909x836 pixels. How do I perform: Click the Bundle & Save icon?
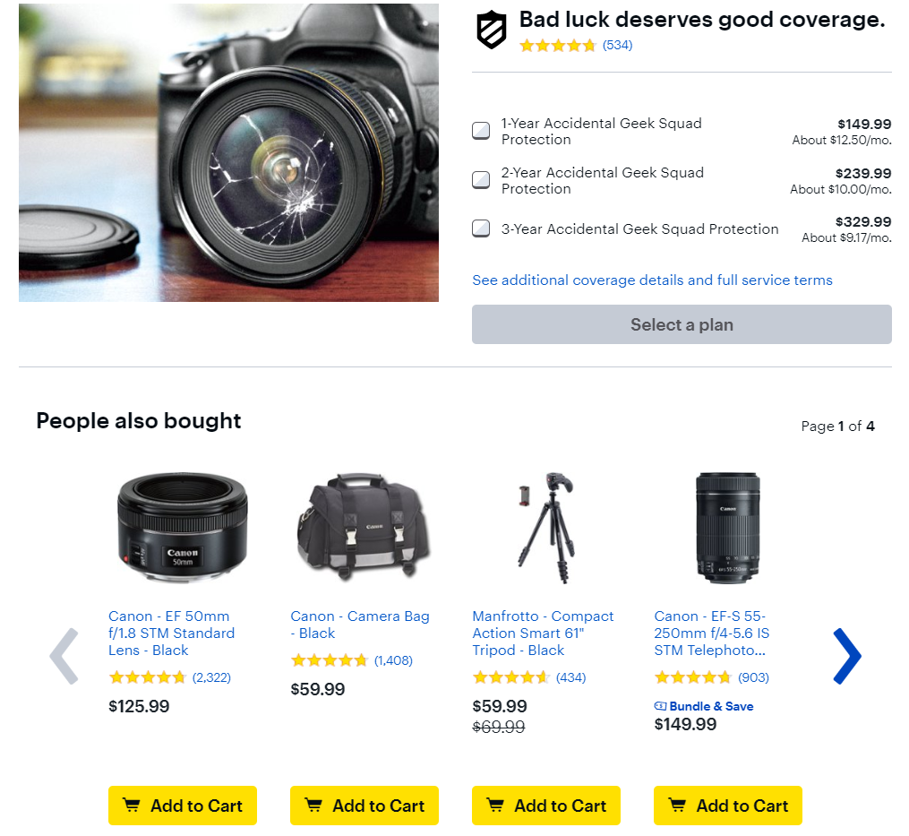661,706
